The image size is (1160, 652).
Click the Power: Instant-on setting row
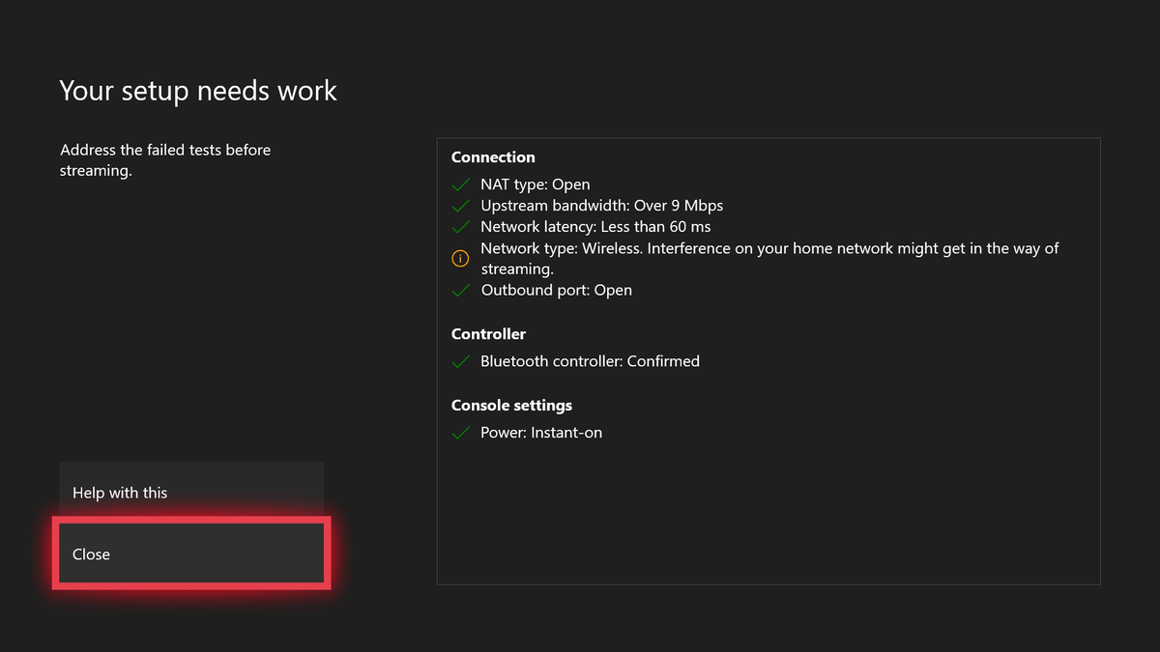pos(541,432)
